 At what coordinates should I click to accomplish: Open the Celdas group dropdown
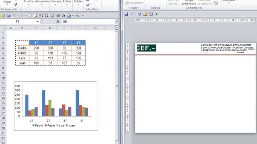tap(78, 4)
